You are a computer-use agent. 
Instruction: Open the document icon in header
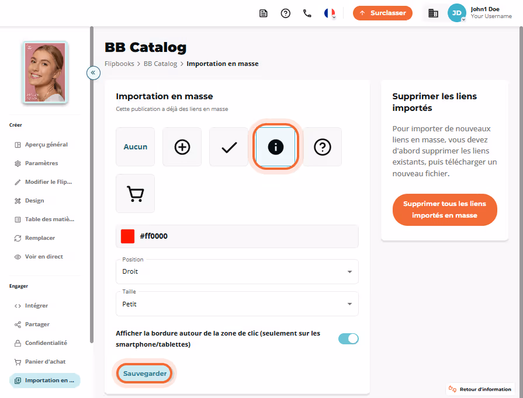click(x=264, y=13)
